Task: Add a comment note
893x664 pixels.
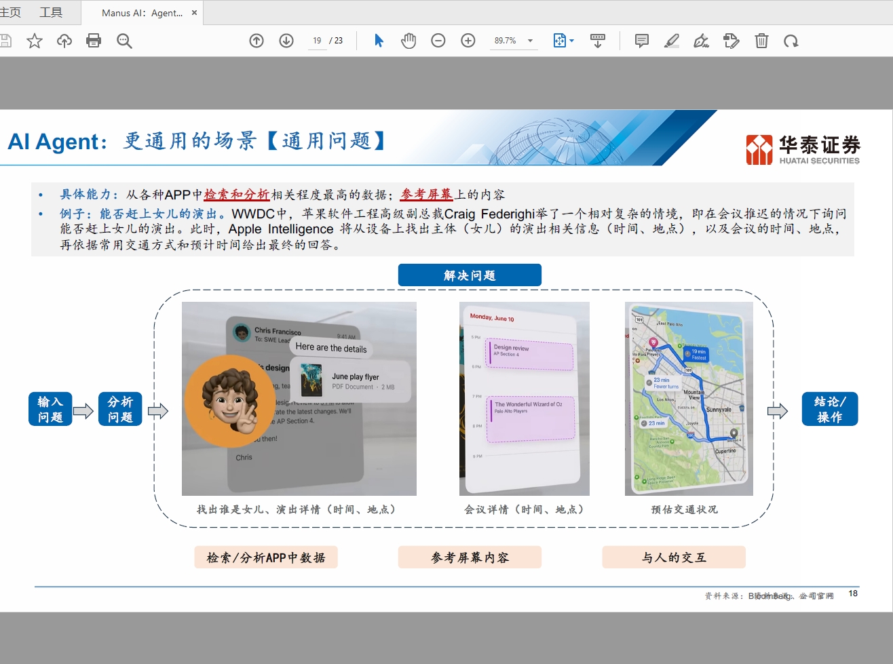Action: [641, 41]
